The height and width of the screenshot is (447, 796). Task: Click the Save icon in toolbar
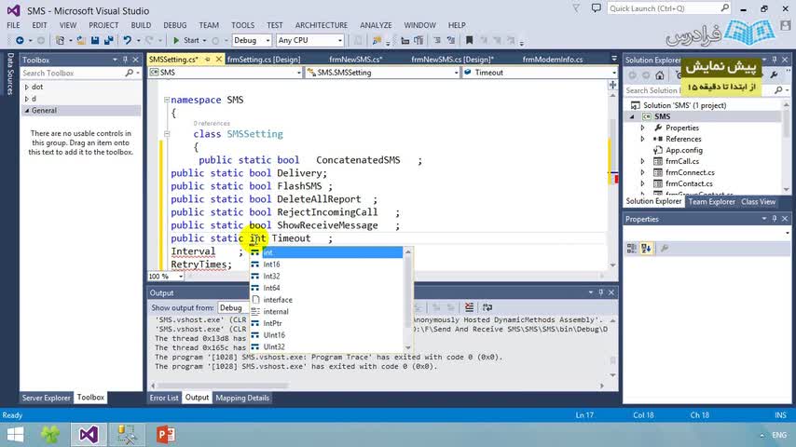pos(95,40)
